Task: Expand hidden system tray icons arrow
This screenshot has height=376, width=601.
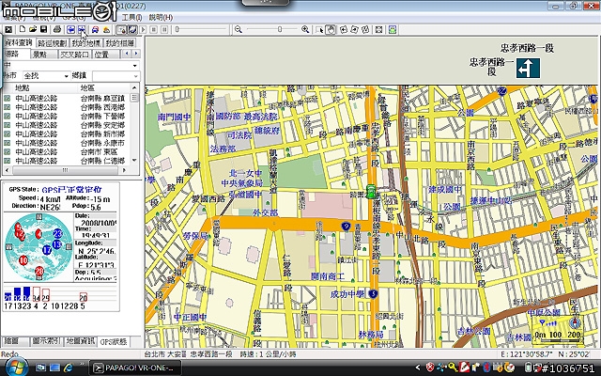Action: tap(417, 368)
